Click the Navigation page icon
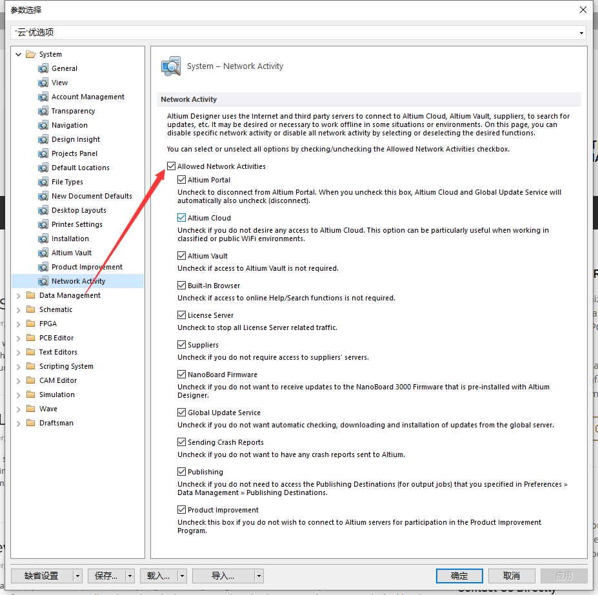Image resolution: width=598 pixels, height=595 pixels. 43,125
